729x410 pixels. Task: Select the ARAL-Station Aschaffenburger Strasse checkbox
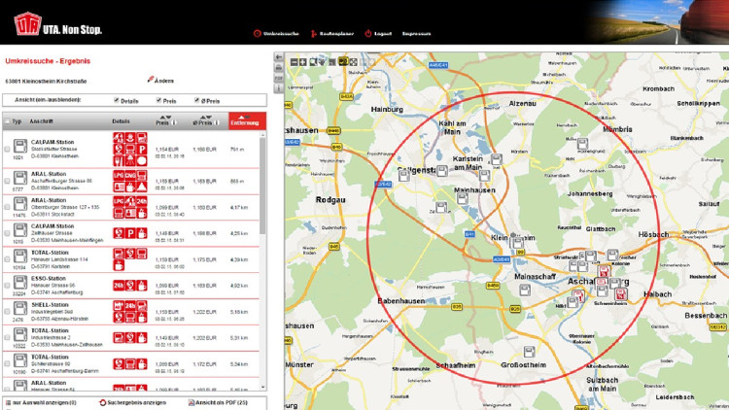pos(7,181)
